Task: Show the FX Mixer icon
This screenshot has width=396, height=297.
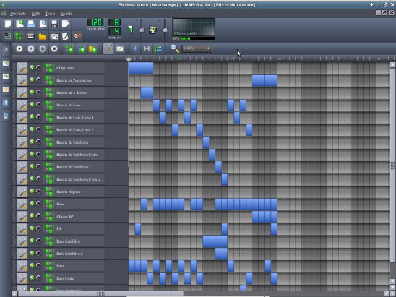Action: pos(54,37)
